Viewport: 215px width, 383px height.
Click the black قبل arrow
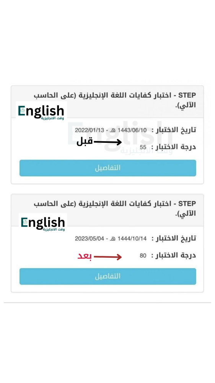(x=107, y=142)
